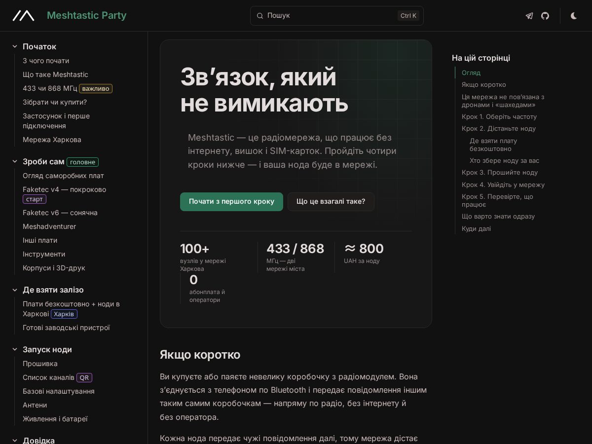The height and width of the screenshot is (444, 592).
Task: Collapse the Зроби сам section chevron
Action: [x=15, y=162]
